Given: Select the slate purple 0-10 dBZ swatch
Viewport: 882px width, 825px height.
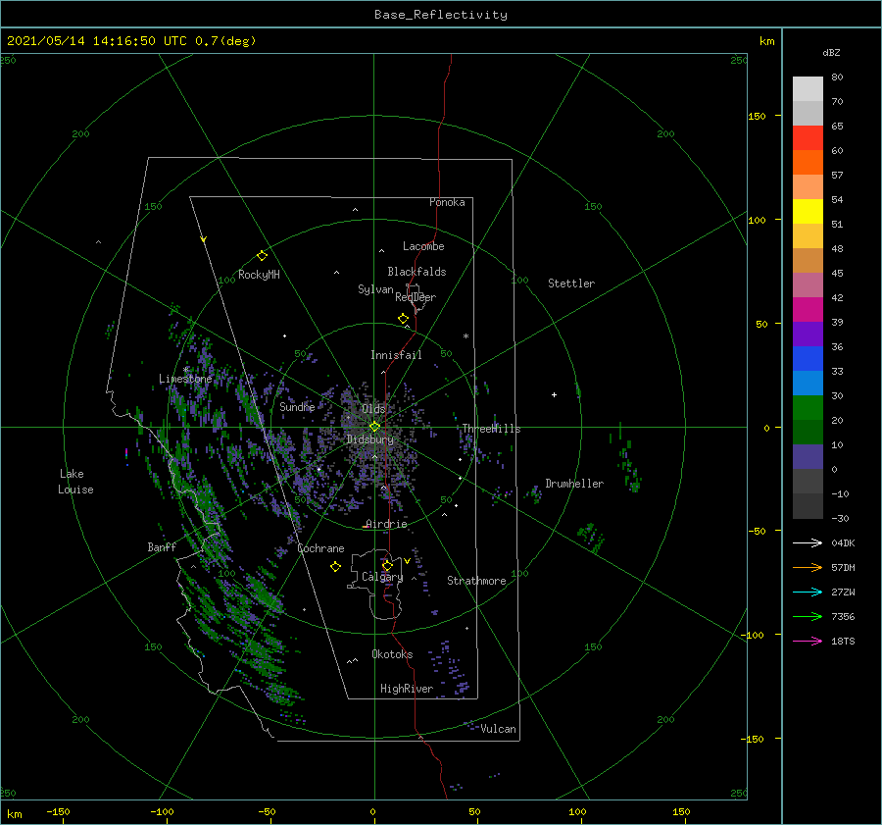Looking at the screenshot, I should [808, 457].
